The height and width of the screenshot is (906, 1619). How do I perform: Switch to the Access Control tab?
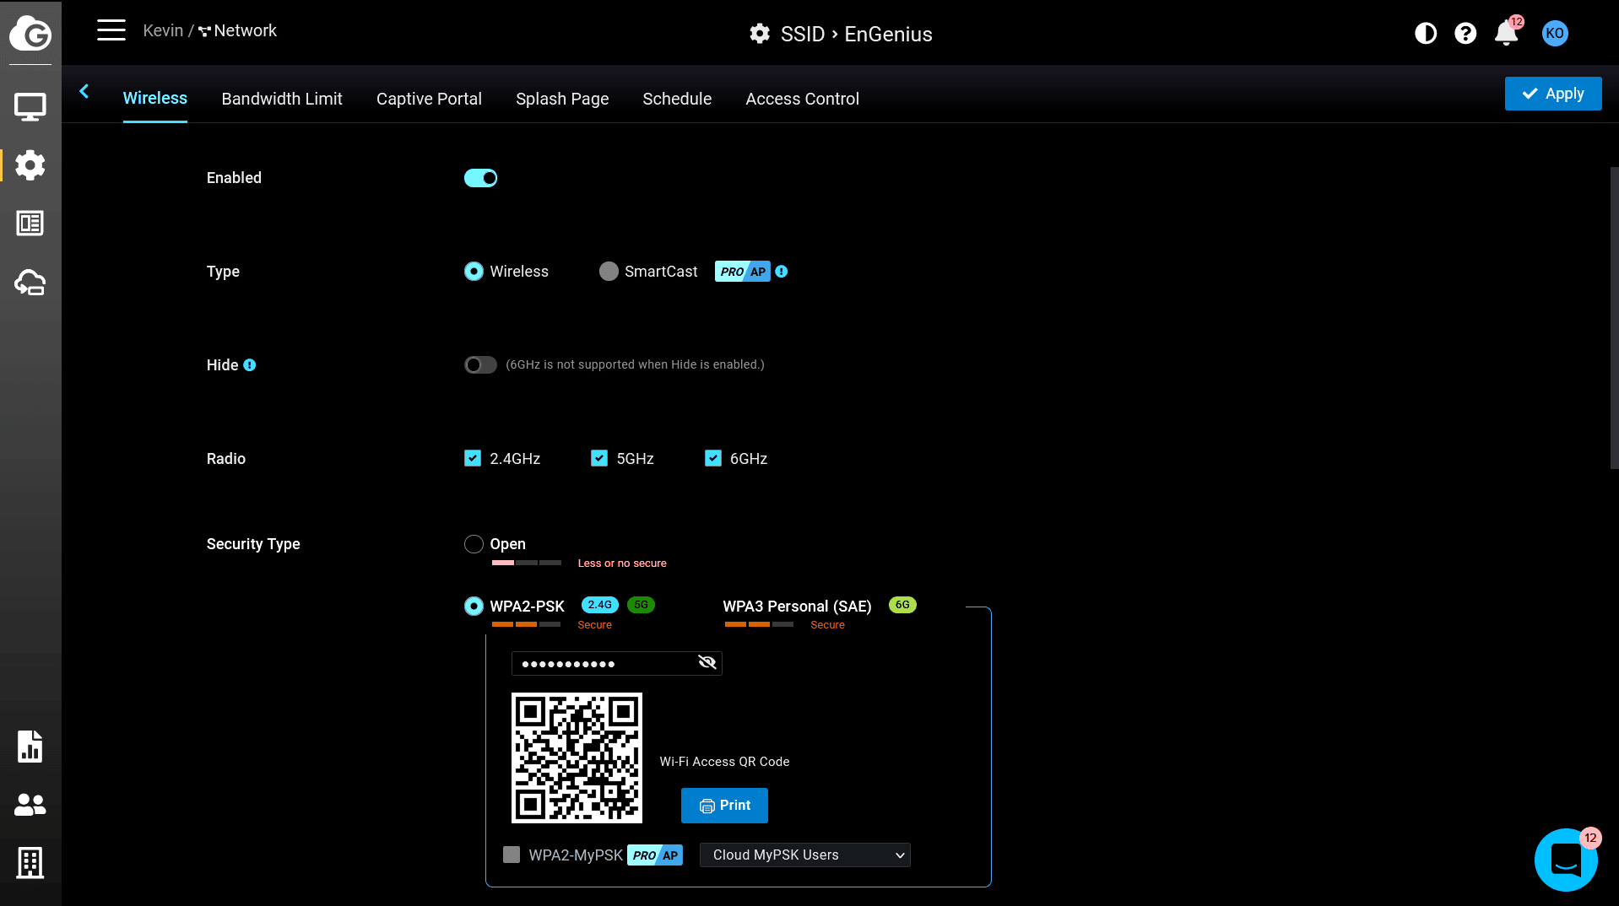(x=802, y=99)
